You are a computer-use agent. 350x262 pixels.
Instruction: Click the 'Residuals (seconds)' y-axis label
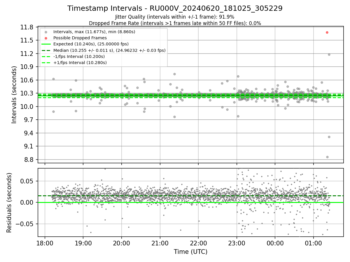tap(9, 203)
